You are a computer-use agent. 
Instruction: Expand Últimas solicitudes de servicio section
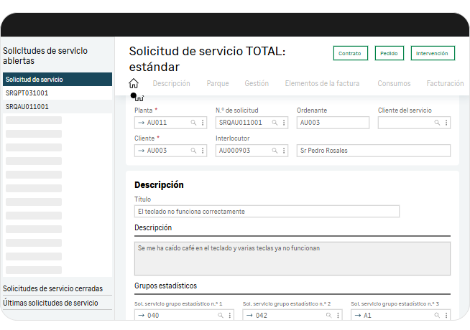(50, 303)
